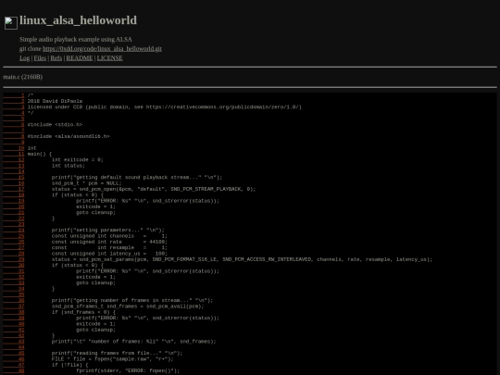Click the snd_pcm_set_params call line
The width and height of the screenshot is (500, 375).
(242, 259)
